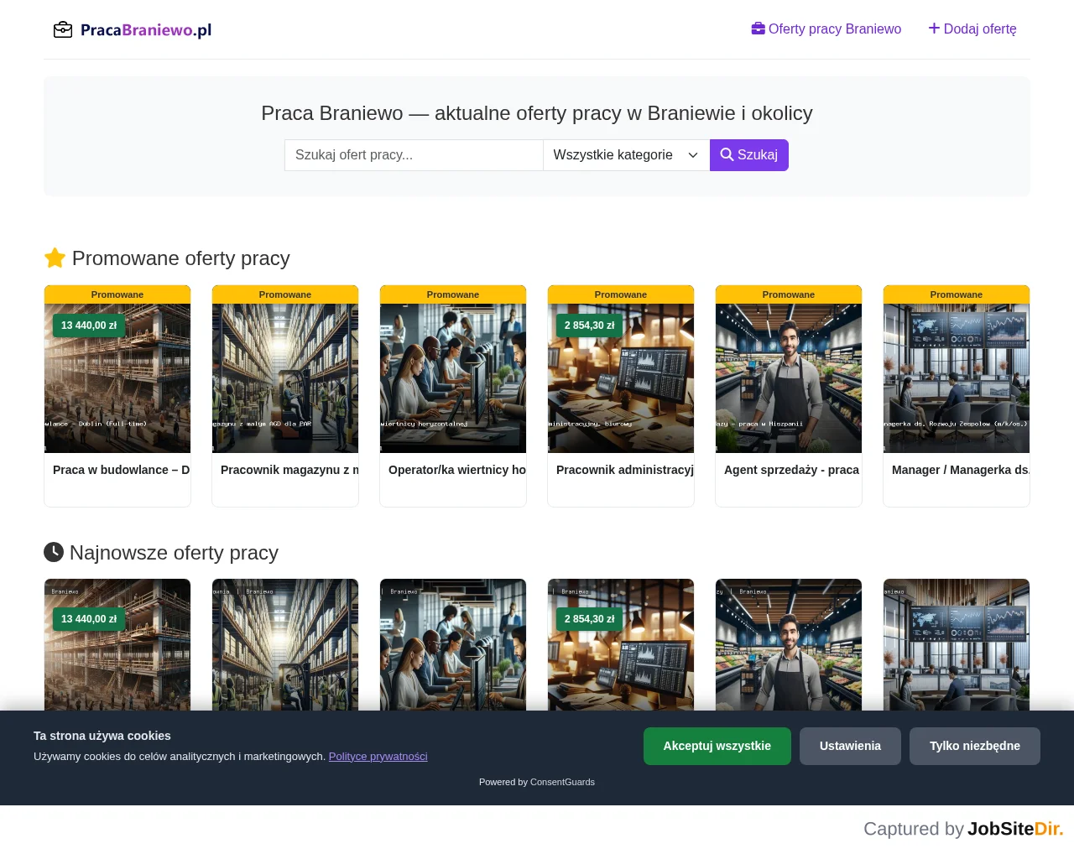Viewport: 1074px width, 854px height.
Task: Click 2 854,30 zł badge on promoted card
Action: click(590, 325)
